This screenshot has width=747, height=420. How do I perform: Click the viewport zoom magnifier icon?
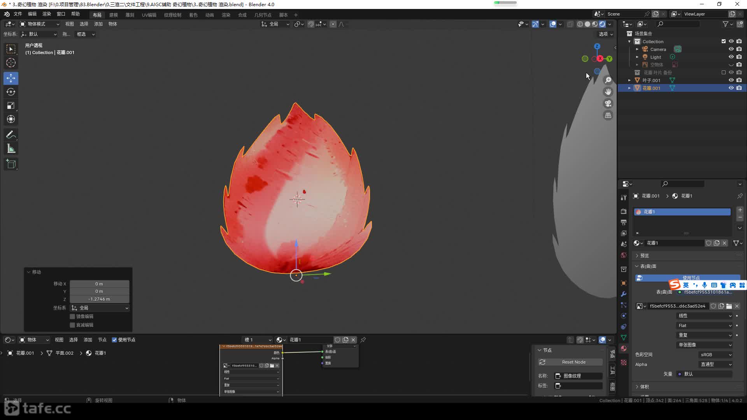608,80
